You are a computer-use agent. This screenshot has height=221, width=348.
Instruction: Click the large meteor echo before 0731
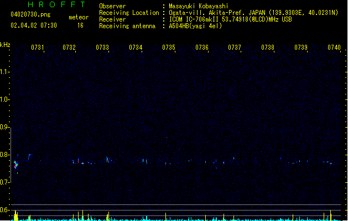point(15,165)
